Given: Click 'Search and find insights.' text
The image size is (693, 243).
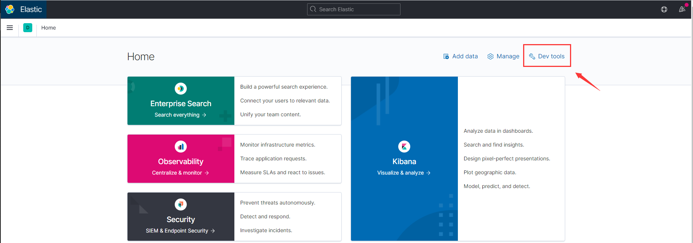Looking at the screenshot, I should point(493,145).
